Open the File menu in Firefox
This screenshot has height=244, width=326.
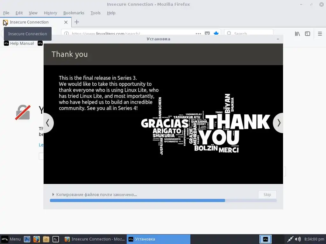pyautogui.click(x=6, y=13)
